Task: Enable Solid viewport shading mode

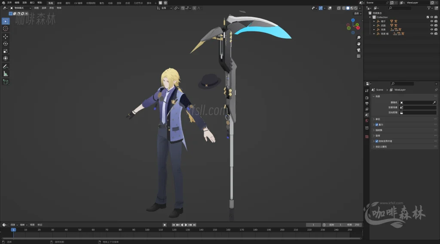Action: [x=348, y=8]
